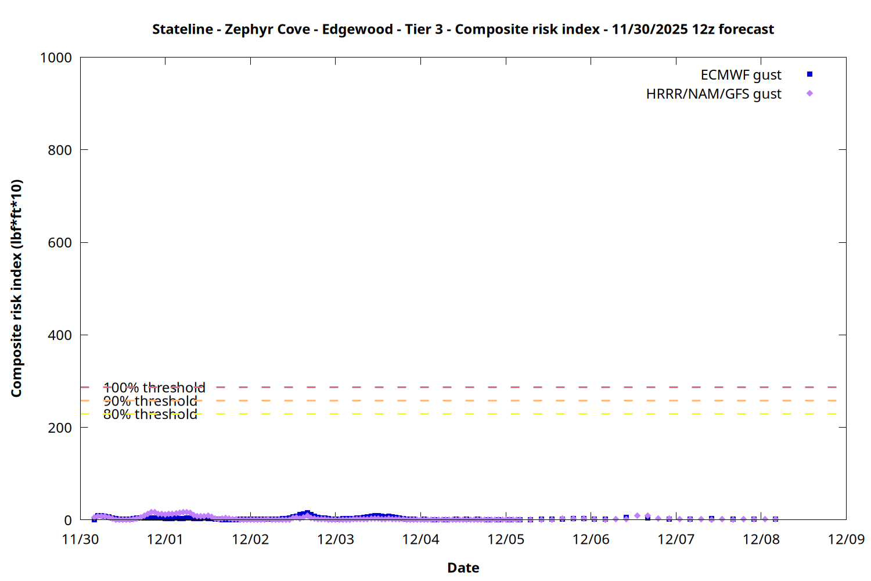This screenshot has width=871, height=581.
Task: Select the 12/07 date tick label
Action: [676, 539]
